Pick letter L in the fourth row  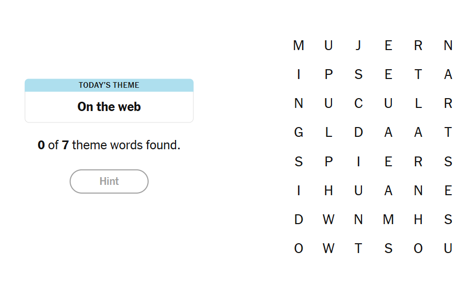tap(328, 133)
